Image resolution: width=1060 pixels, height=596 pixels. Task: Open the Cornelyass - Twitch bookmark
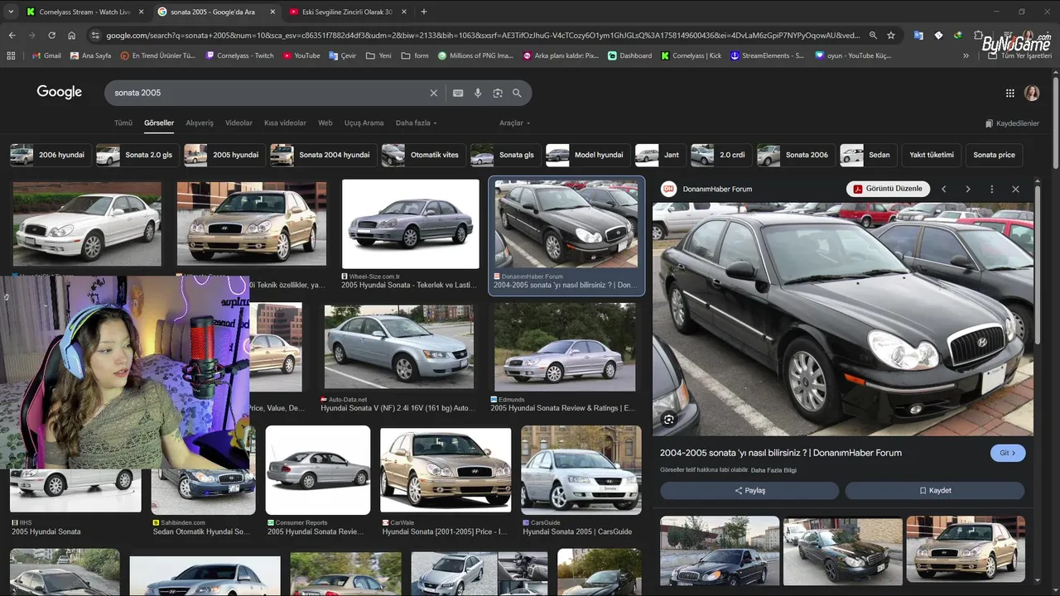[239, 55]
